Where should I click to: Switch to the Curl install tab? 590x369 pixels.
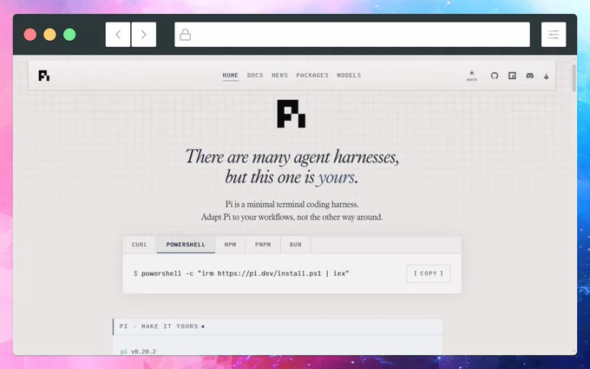click(140, 245)
